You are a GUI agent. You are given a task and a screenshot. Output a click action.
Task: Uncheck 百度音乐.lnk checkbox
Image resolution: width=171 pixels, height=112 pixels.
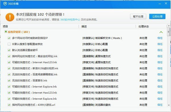9,81
